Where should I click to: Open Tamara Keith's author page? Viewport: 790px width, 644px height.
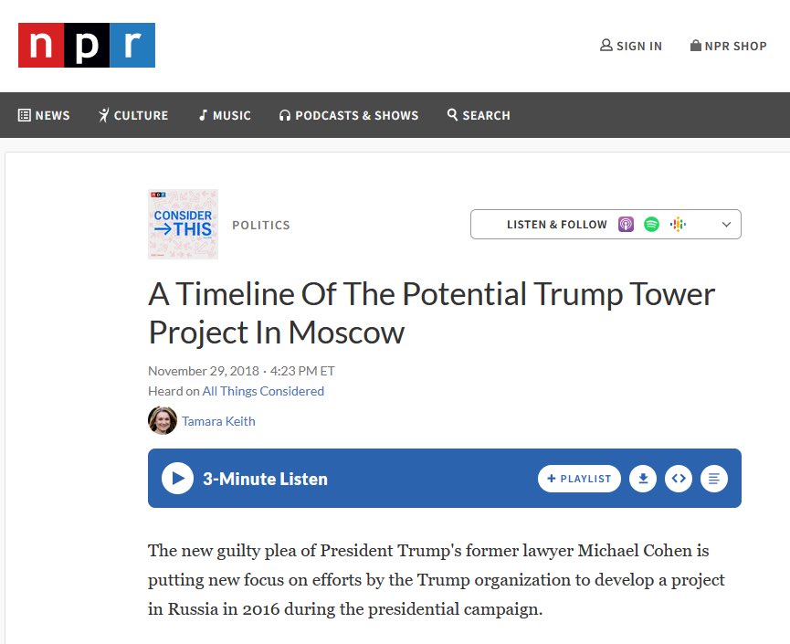click(218, 421)
